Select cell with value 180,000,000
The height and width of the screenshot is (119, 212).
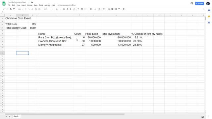point(116,37)
